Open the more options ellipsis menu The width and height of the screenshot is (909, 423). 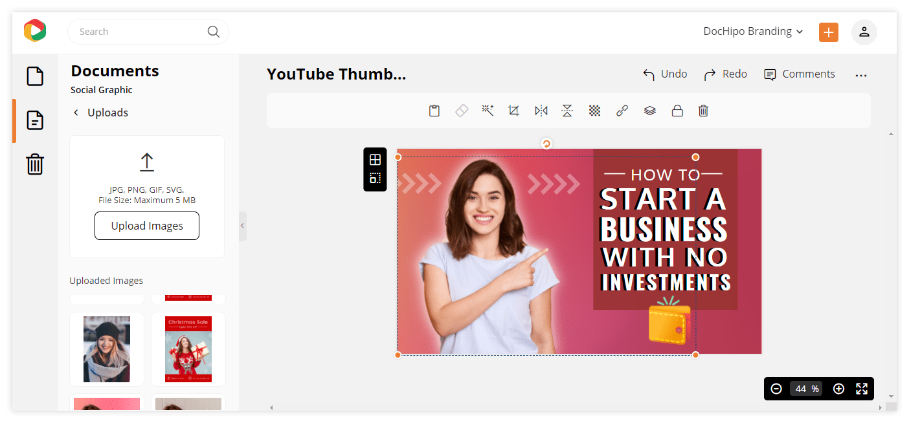(x=861, y=74)
